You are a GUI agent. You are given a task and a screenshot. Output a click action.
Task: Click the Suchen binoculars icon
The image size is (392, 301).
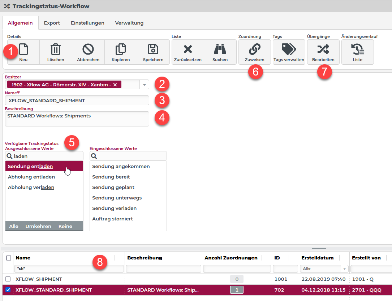(x=220, y=49)
